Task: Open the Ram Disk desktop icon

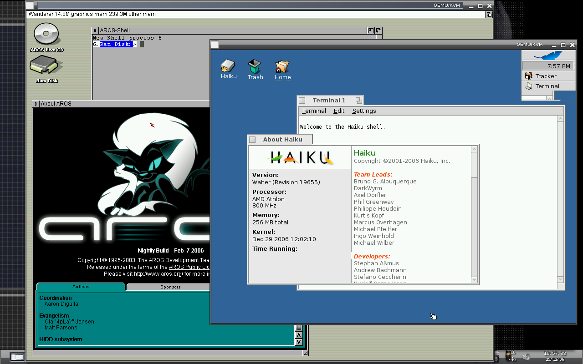Action: [46, 66]
